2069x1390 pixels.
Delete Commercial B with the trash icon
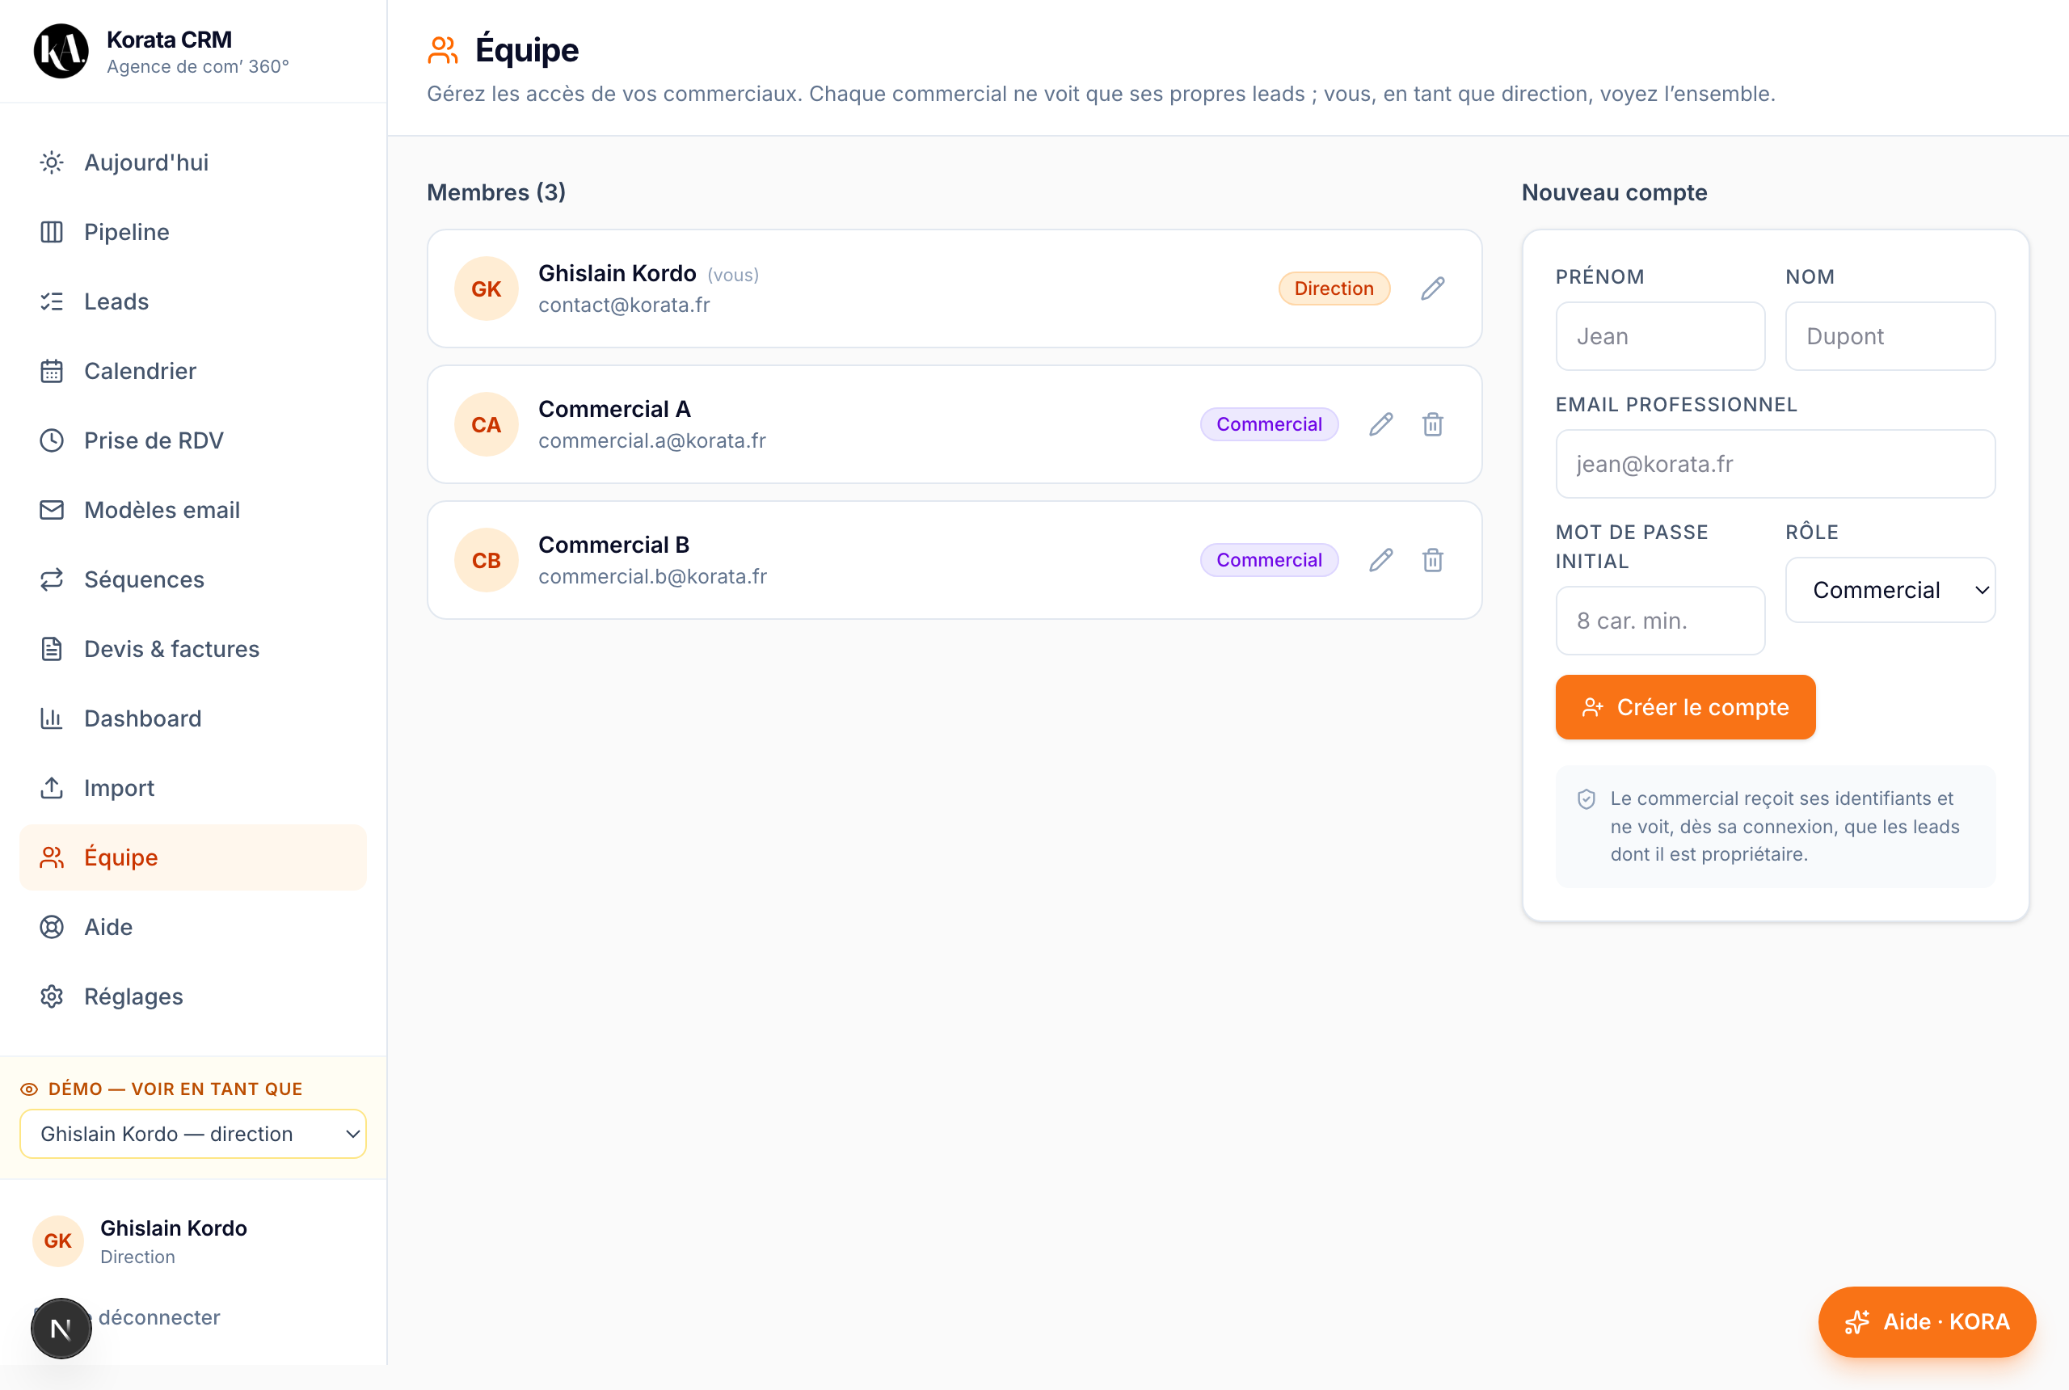pyautogui.click(x=1432, y=559)
